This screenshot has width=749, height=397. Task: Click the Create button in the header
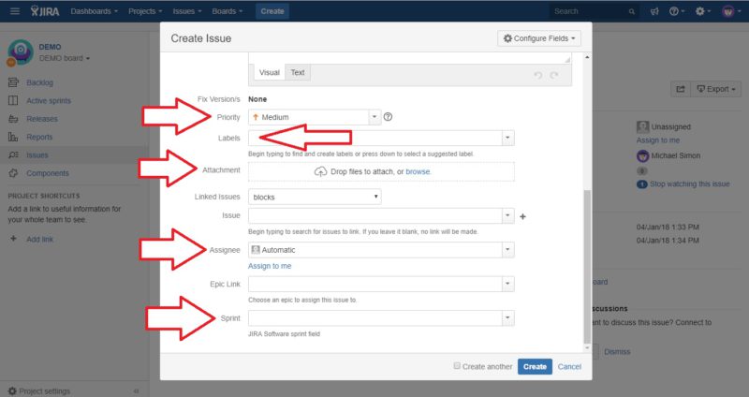pos(272,11)
